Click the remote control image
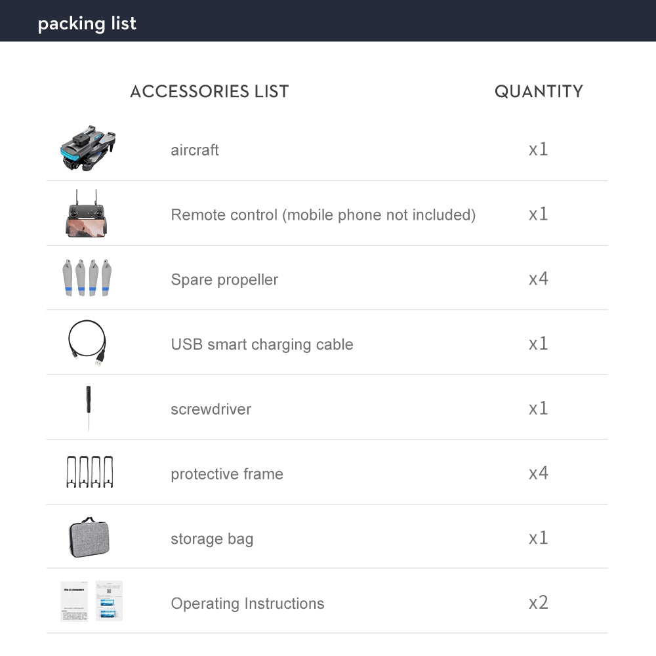The image size is (656, 656). (87, 214)
